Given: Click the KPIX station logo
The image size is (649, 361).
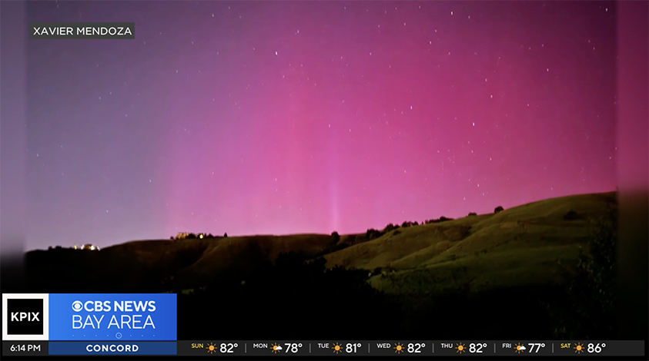Looking at the screenshot, I should click(x=25, y=316).
